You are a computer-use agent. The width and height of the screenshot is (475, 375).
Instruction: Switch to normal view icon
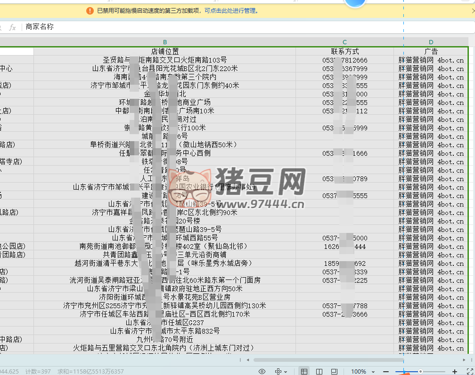pos(304,372)
